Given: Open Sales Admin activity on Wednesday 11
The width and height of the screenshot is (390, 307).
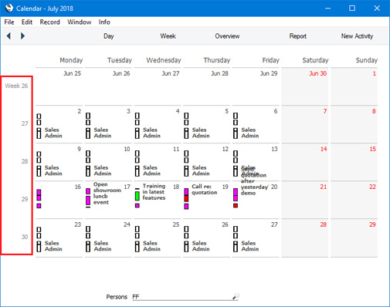Looking at the screenshot, I should (151, 170).
